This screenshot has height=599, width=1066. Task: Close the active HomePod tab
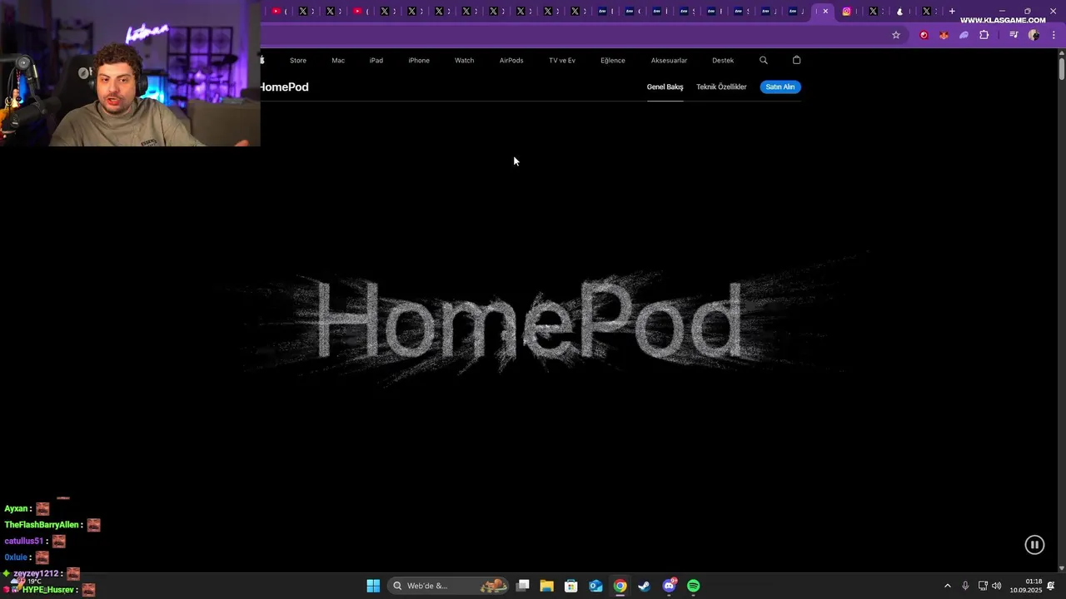pos(825,11)
